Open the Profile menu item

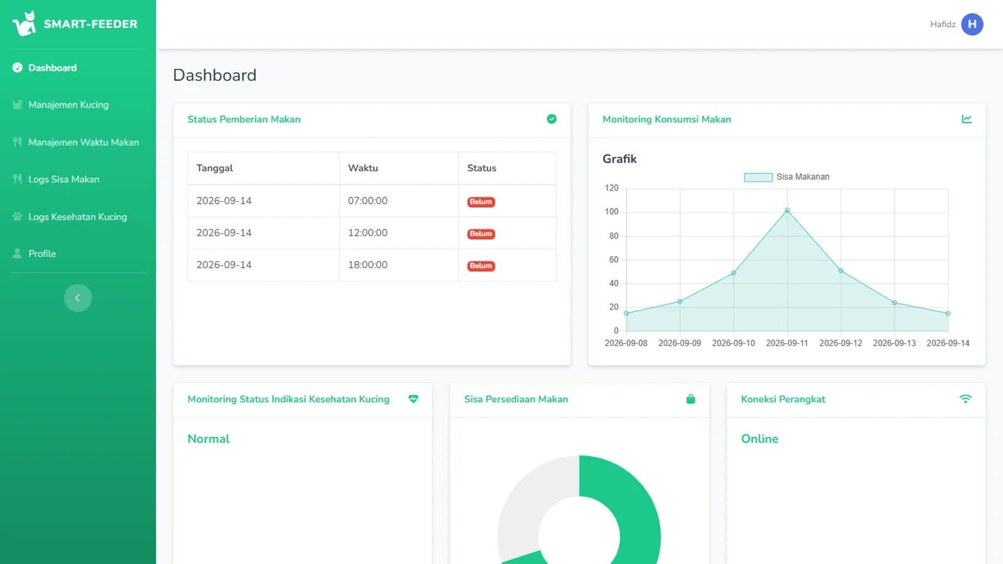point(78,254)
